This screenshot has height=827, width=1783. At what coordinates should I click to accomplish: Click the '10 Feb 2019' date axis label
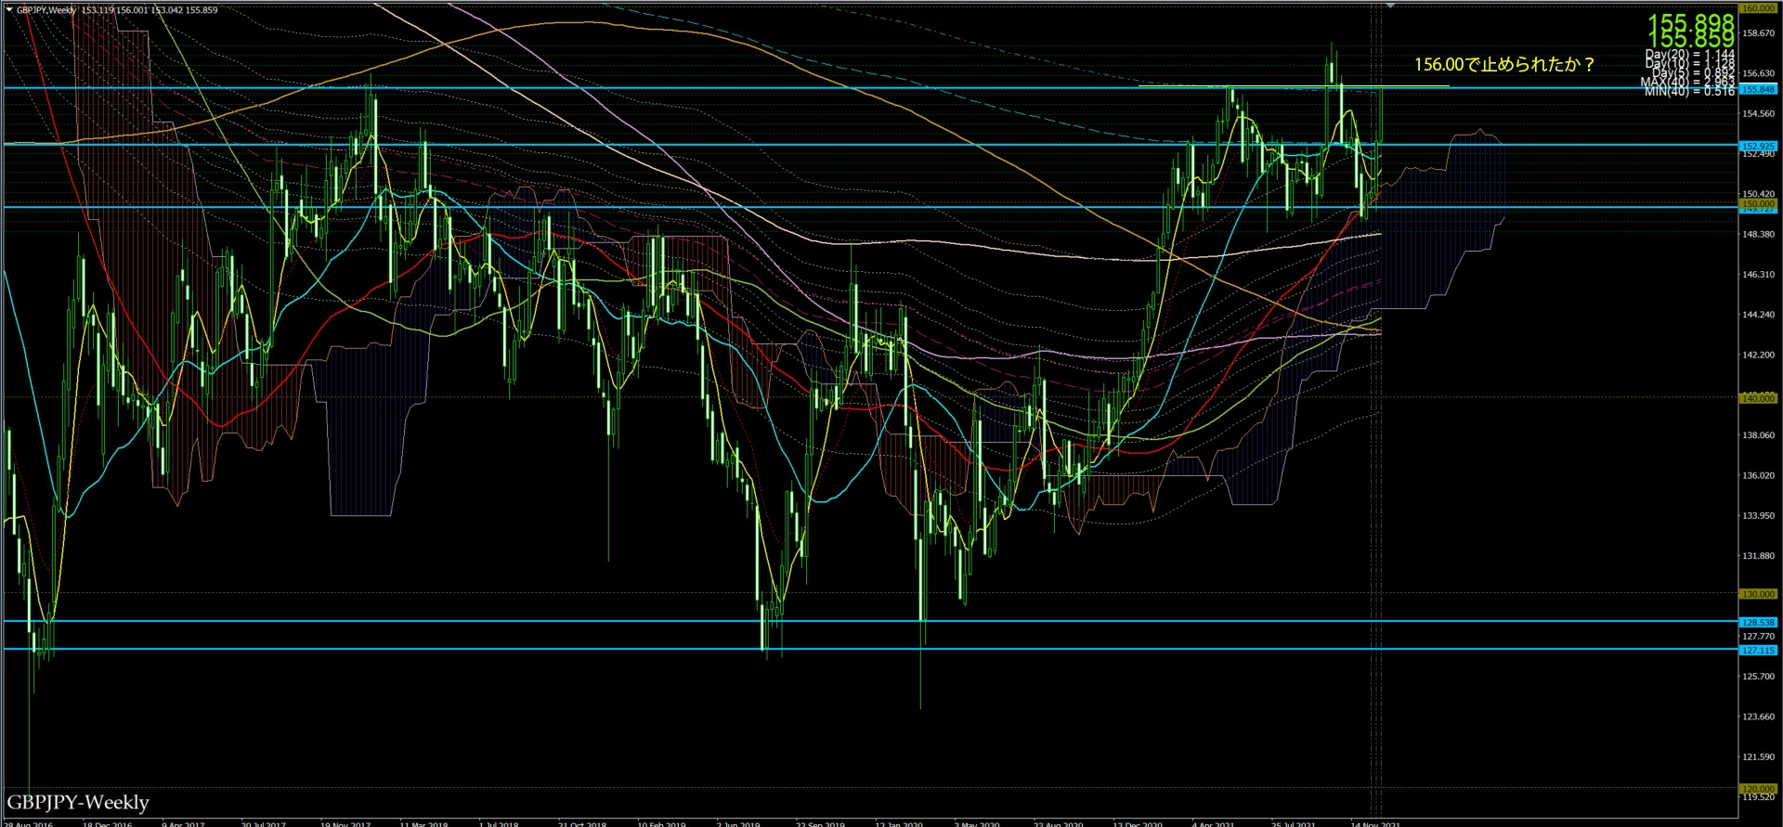click(661, 823)
